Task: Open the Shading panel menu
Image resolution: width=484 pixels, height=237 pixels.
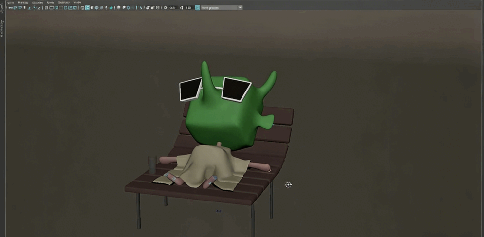Action: (x=22, y=3)
